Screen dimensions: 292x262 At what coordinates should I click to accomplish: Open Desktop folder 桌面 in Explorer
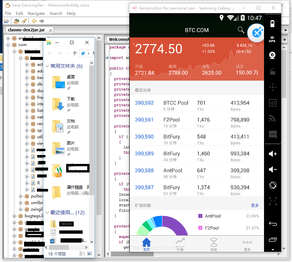[66, 83]
